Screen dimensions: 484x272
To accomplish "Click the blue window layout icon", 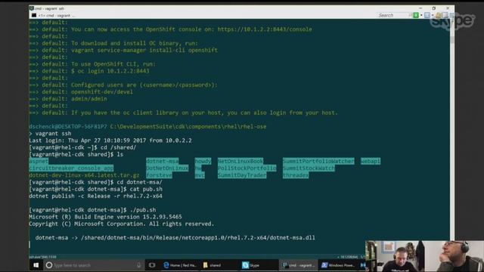I will click(x=427, y=15).
